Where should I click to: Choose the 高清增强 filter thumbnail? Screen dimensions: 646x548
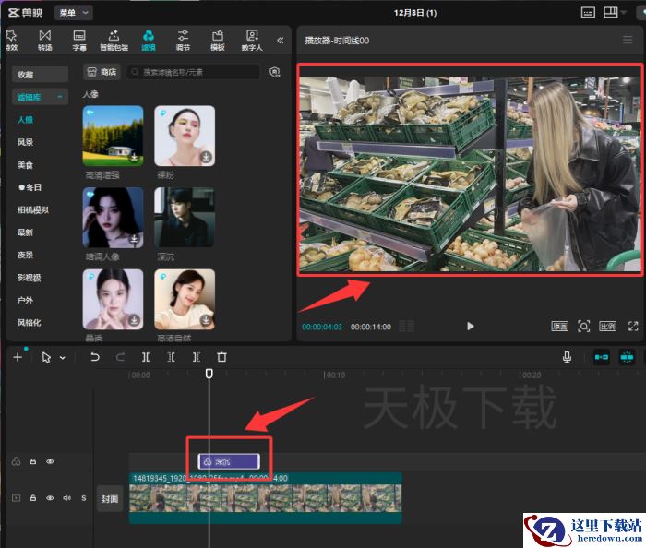[113, 136]
